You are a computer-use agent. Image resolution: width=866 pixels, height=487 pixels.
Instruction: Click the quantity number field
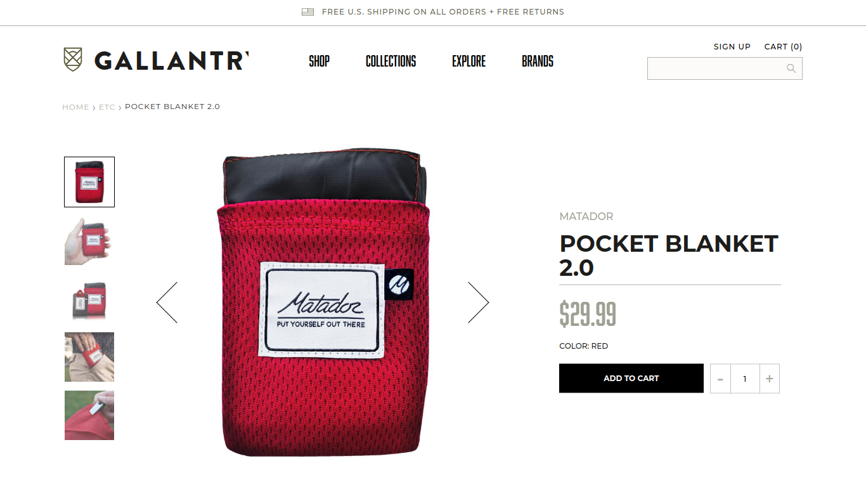pyautogui.click(x=745, y=379)
